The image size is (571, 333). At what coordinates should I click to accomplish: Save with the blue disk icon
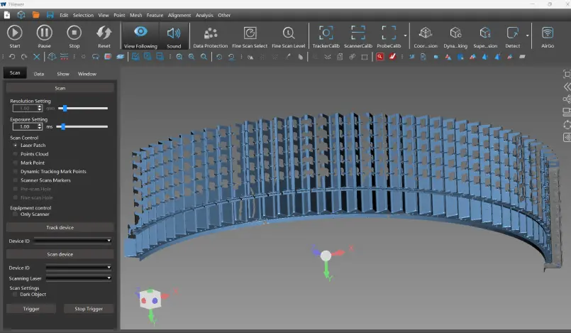pos(50,15)
